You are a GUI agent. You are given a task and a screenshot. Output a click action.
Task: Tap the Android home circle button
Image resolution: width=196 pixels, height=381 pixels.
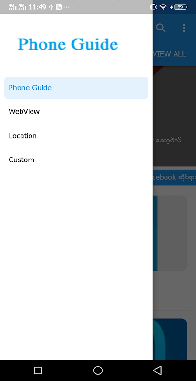click(x=98, y=371)
